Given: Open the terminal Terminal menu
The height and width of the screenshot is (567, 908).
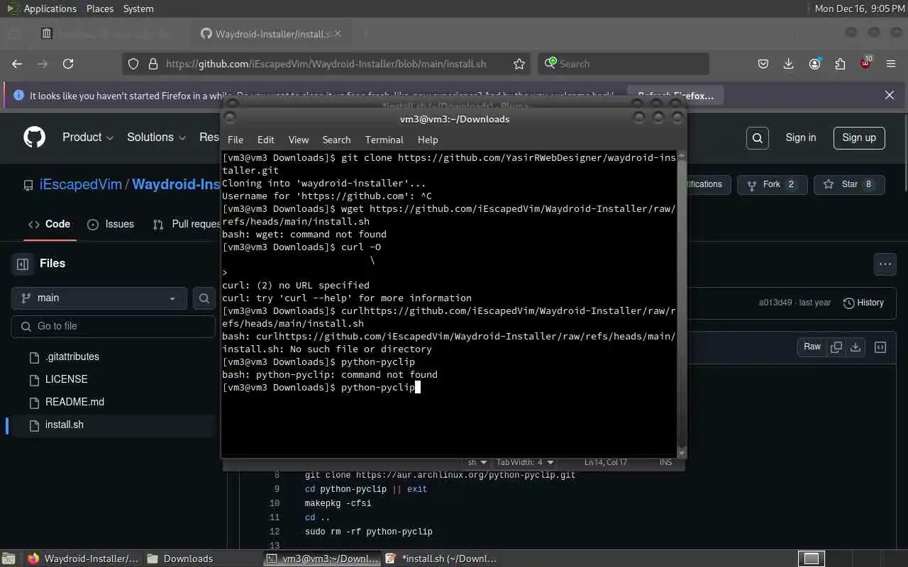Looking at the screenshot, I should click(x=384, y=140).
